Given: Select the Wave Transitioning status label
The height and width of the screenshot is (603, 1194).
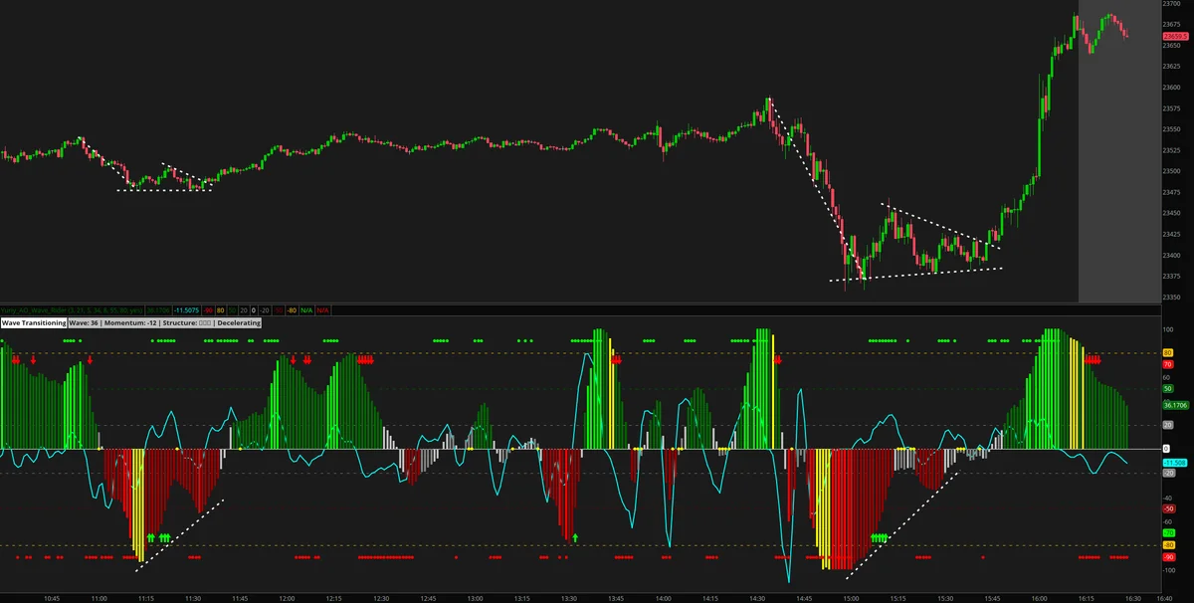Looking at the screenshot, I should [x=34, y=323].
